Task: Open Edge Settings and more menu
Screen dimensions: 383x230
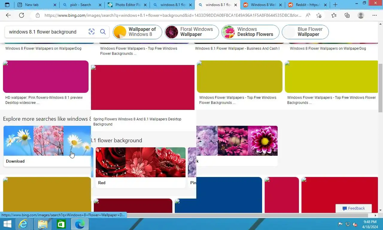Action: click(x=375, y=15)
